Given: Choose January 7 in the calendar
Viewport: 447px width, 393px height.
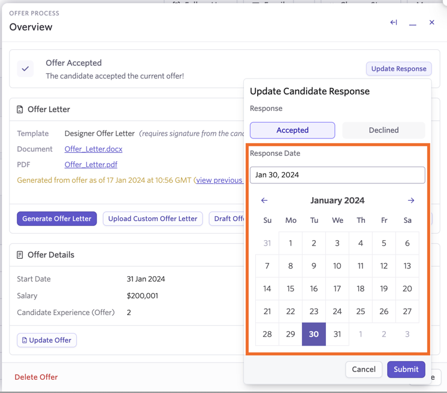Looking at the screenshot, I should (x=267, y=266).
